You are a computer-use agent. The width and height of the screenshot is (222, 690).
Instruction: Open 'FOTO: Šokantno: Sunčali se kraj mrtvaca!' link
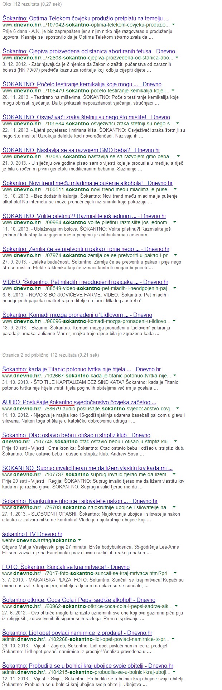pos(66,567)
